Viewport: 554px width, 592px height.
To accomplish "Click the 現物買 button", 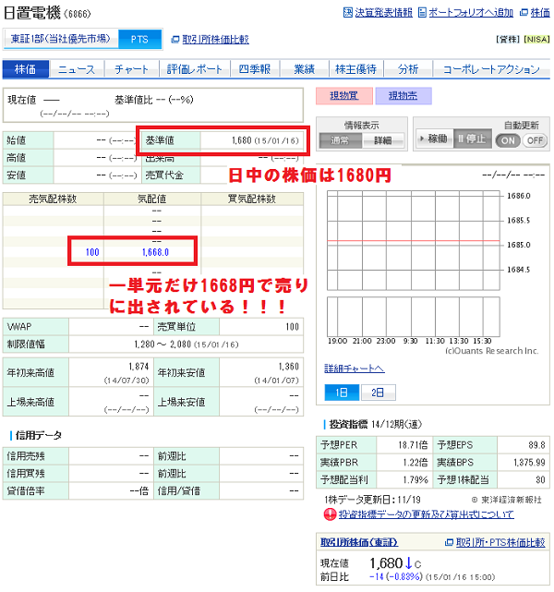I will coord(344,96).
